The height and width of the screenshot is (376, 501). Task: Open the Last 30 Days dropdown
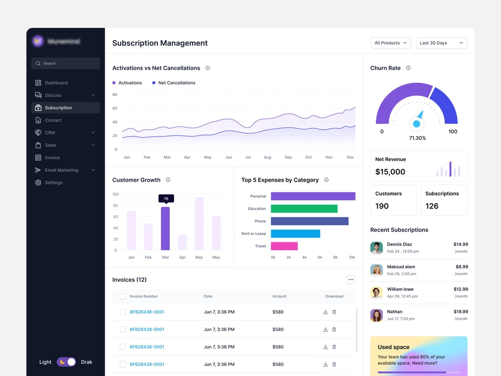[441, 43]
